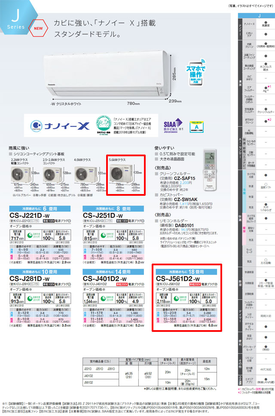The width and height of the screenshot is (275, 416).
Task: Select the 5.6kWクラス outdoor unit image
Action: tap(121, 173)
